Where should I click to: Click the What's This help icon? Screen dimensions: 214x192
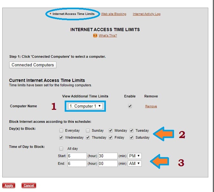point(95,36)
